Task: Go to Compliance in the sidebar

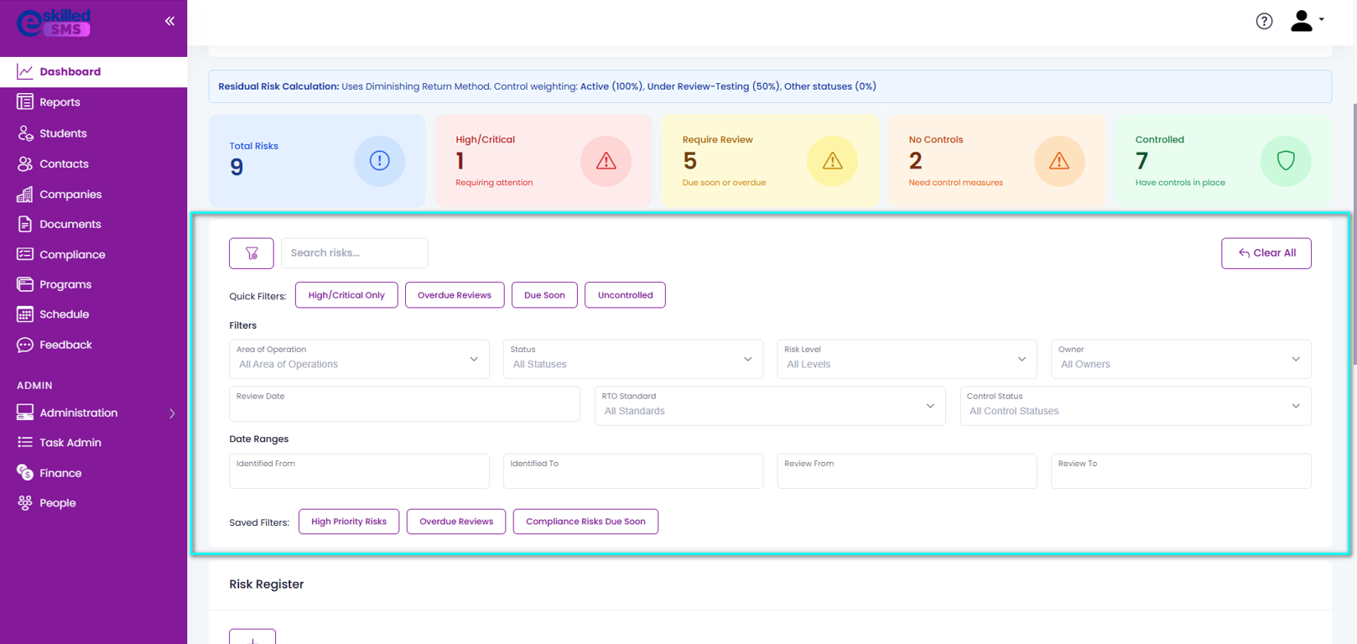Action: [72, 255]
